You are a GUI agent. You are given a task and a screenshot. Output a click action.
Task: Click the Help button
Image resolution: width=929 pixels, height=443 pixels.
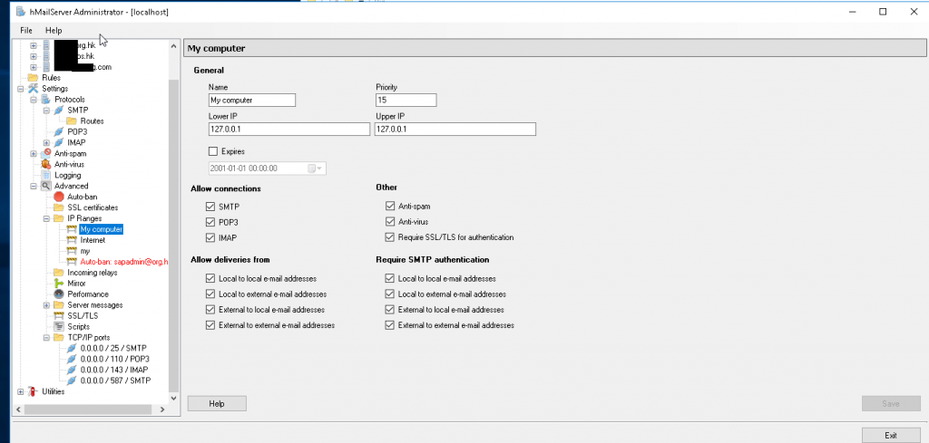click(x=217, y=403)
